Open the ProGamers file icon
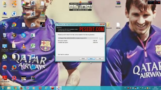The image size is (161, 90). click(x=23, y=25)
